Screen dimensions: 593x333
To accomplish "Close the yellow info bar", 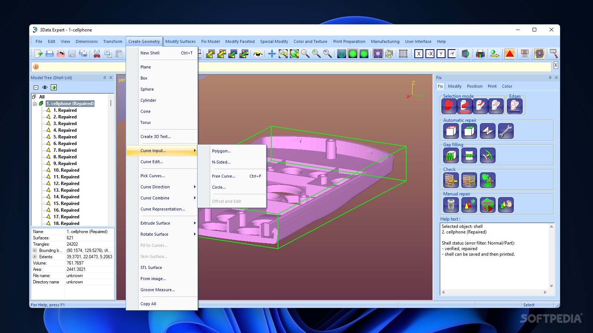I will [556, 65].
